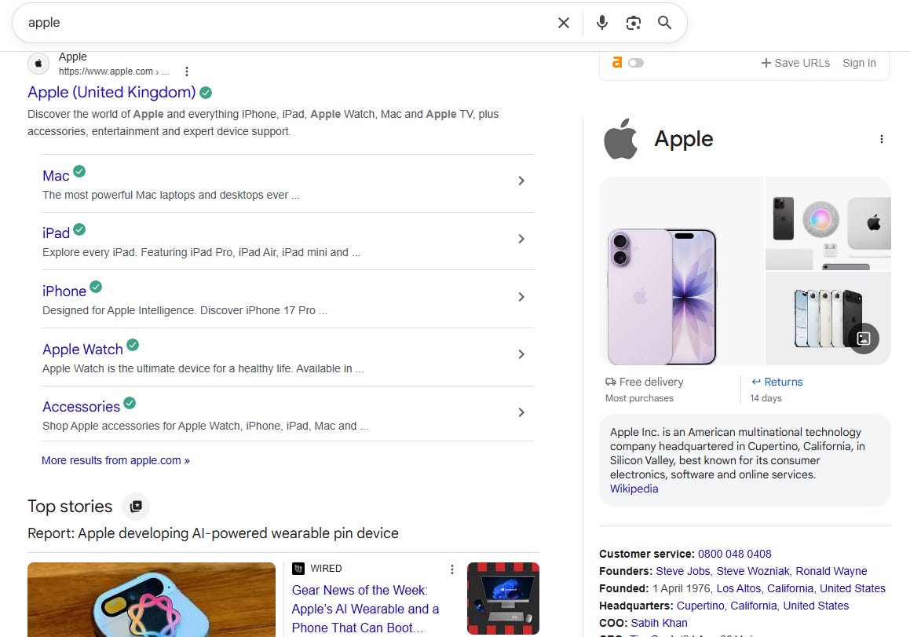This screenshot has width=910, height=637.
Task: Toggle the orange extension switch off
Action: [x=635, y=63]
